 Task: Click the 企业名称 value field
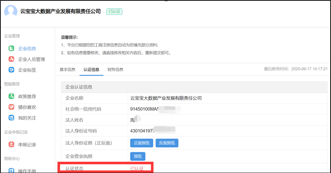[x=166, y=98]
